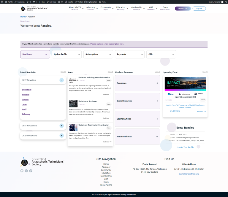Collapse the 2022 Newsletters section
This screenshot has width=228, height=197.
click(61, 80)
